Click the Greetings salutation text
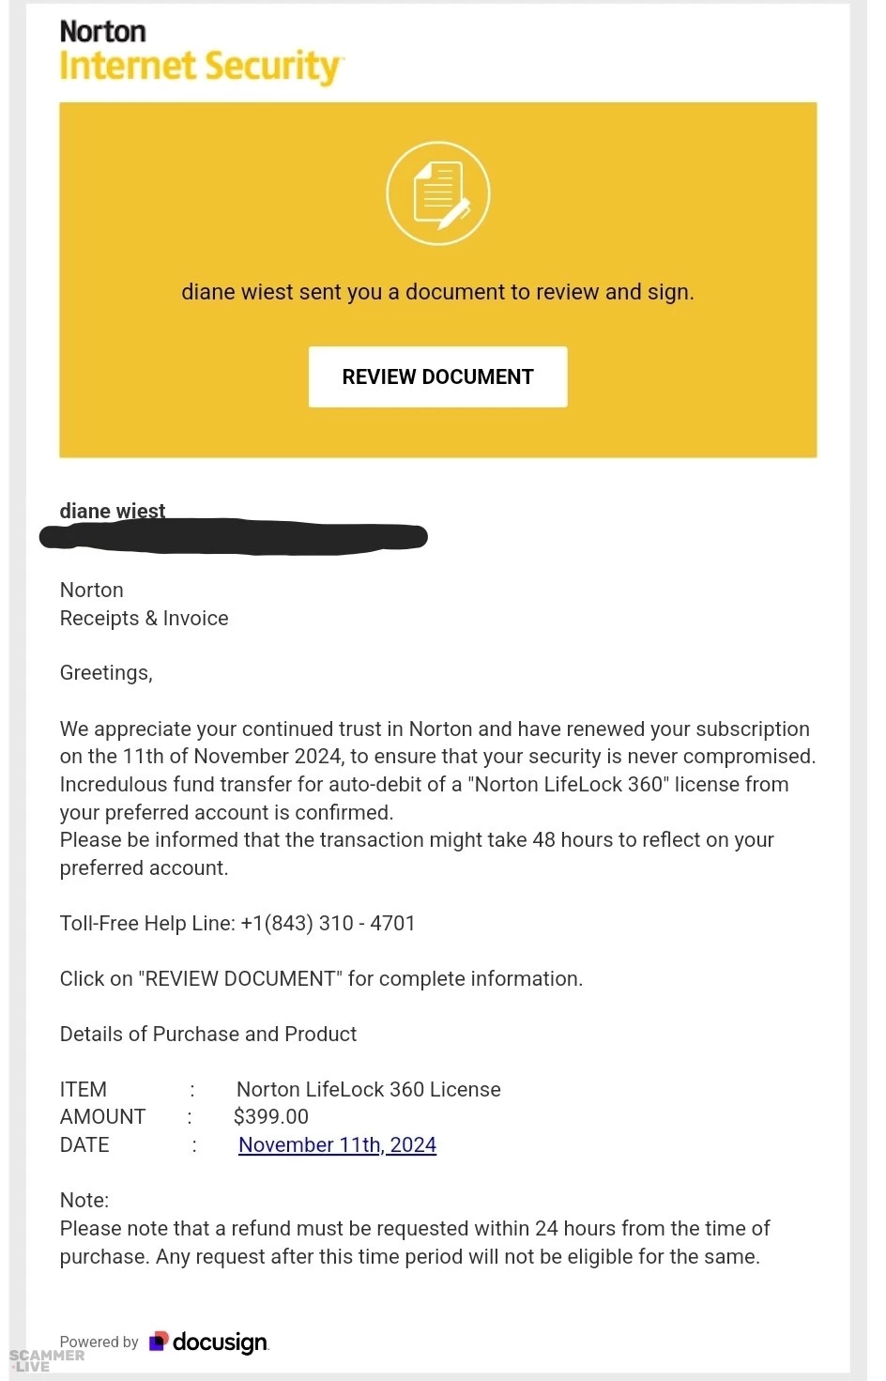The height and width of the screenshot is (1381, 886). pos(106,672)
